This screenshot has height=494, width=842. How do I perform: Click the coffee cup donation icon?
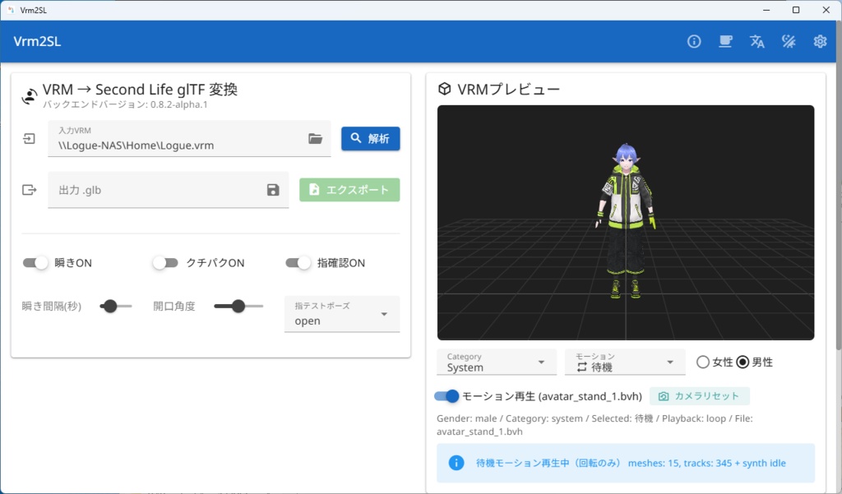(x=725, y=41)
